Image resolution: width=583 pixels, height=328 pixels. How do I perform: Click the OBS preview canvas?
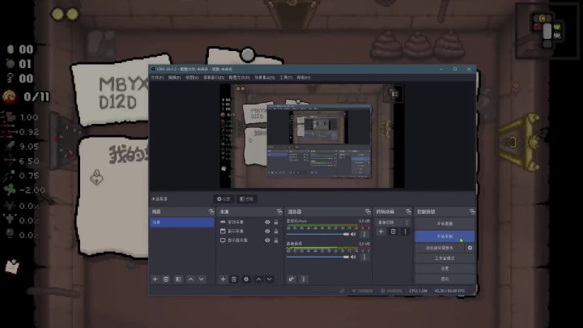(312, 136)
